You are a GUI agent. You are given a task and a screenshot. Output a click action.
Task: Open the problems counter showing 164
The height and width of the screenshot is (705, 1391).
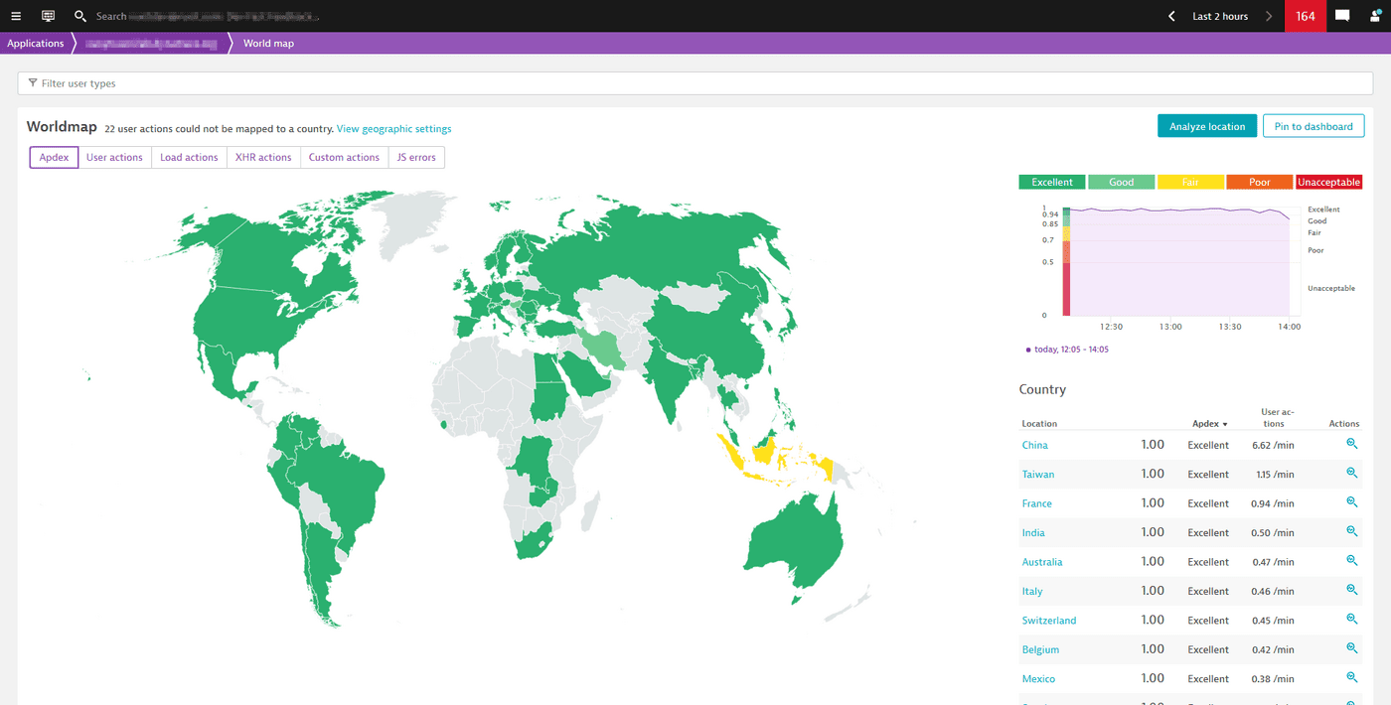[1305, 16]
